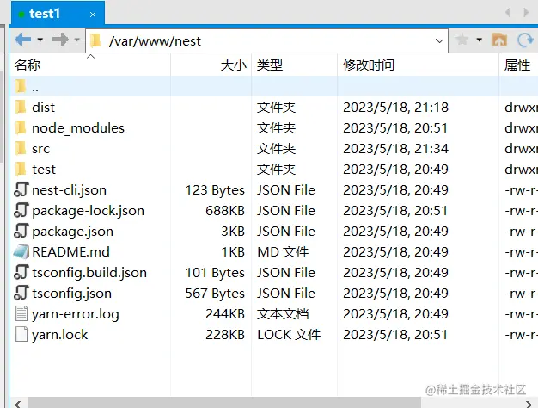Select the package-lock.json file name
Viewport: 538px width, 408px height.
coord(89,211)
